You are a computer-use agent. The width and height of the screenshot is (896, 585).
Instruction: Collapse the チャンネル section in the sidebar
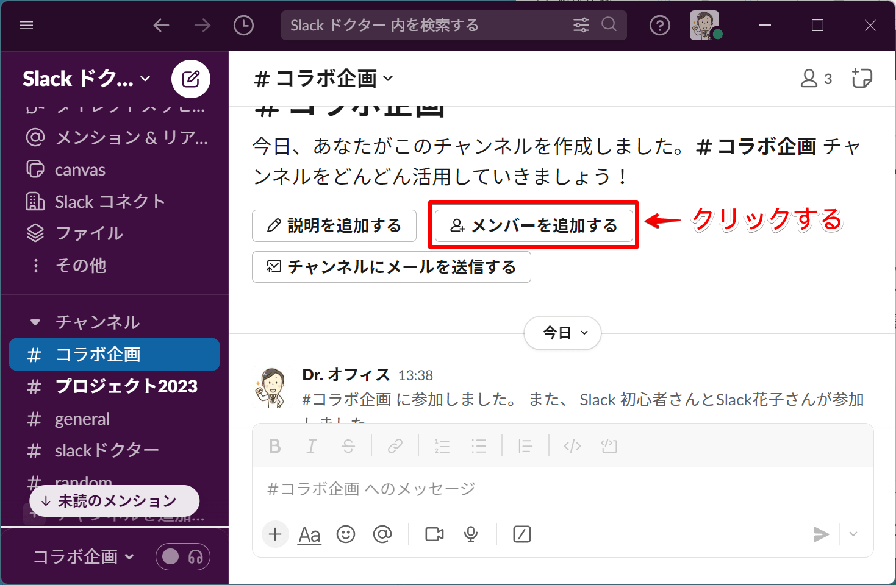34,322
